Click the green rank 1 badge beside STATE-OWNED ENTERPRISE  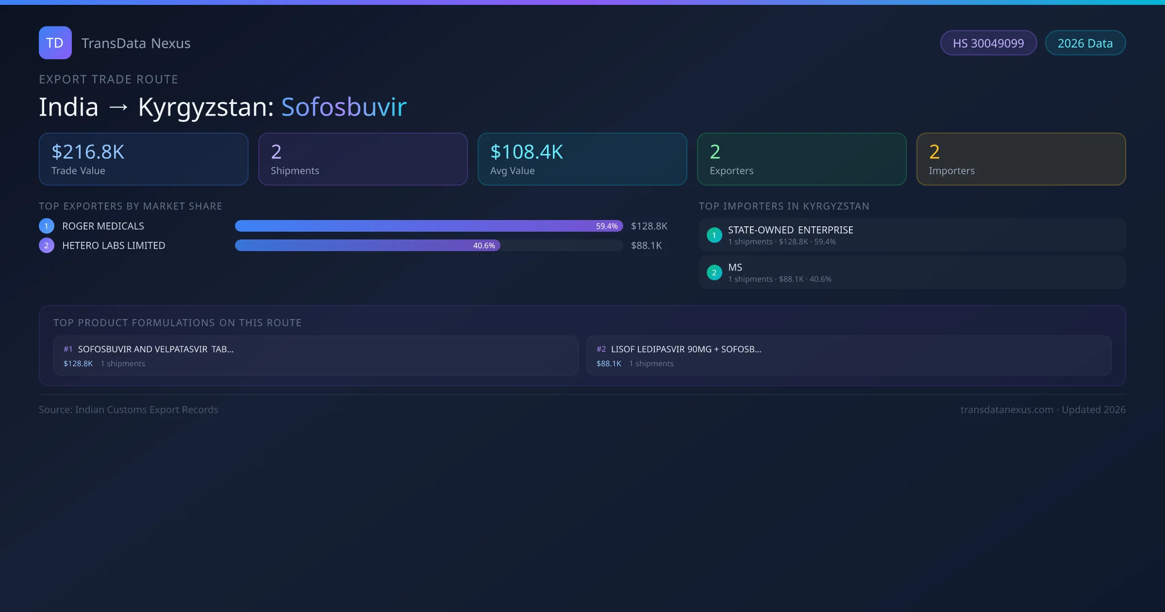(x=714, y=235)
